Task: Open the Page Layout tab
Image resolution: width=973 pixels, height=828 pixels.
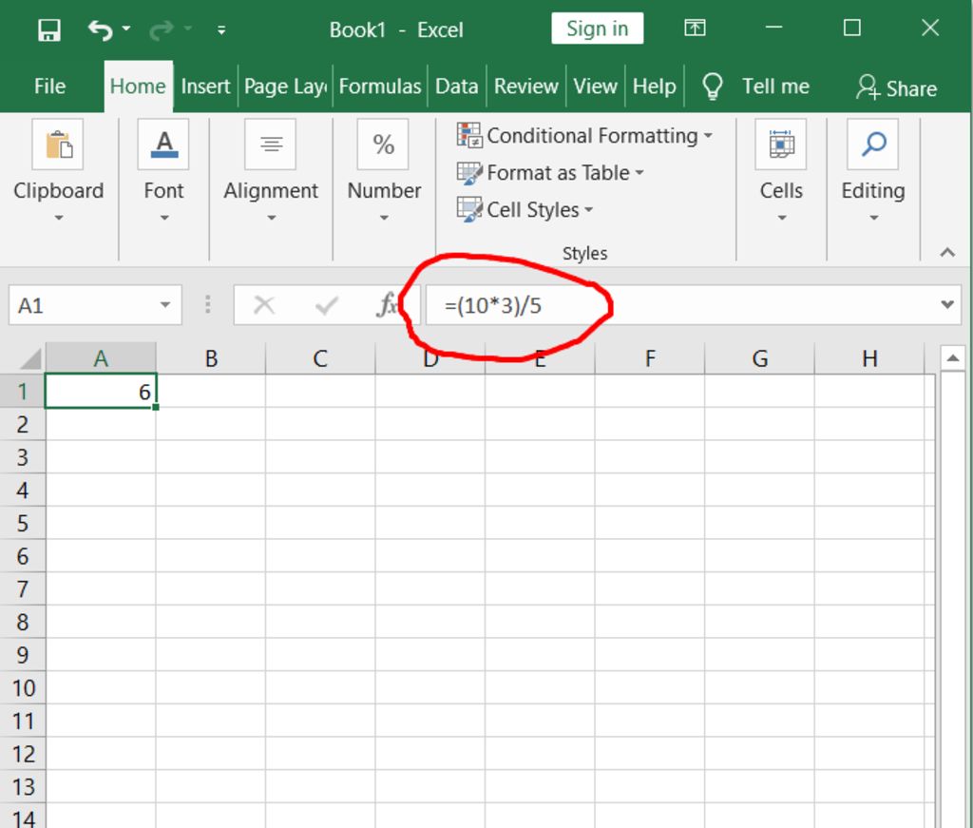Action: click(285, 87)
